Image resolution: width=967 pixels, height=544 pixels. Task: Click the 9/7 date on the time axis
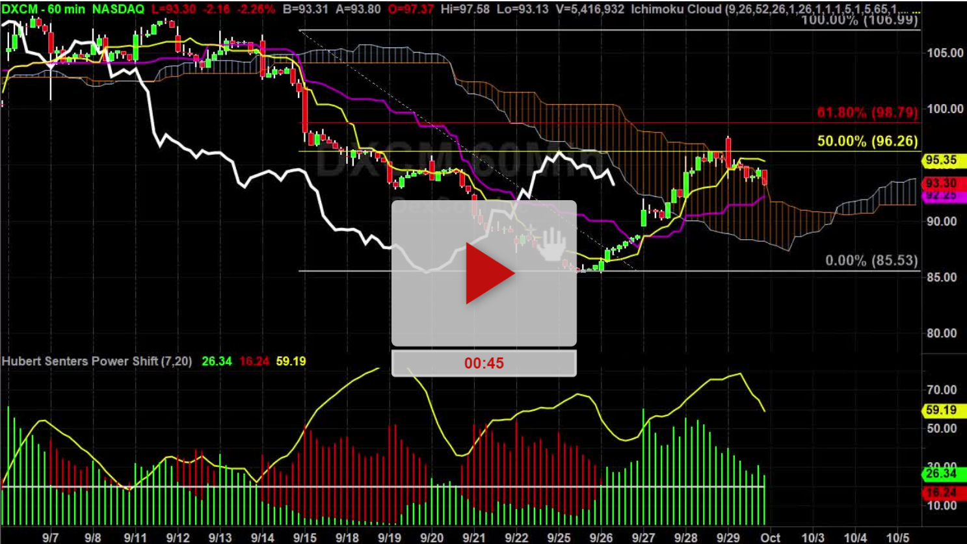click(50, 538)
